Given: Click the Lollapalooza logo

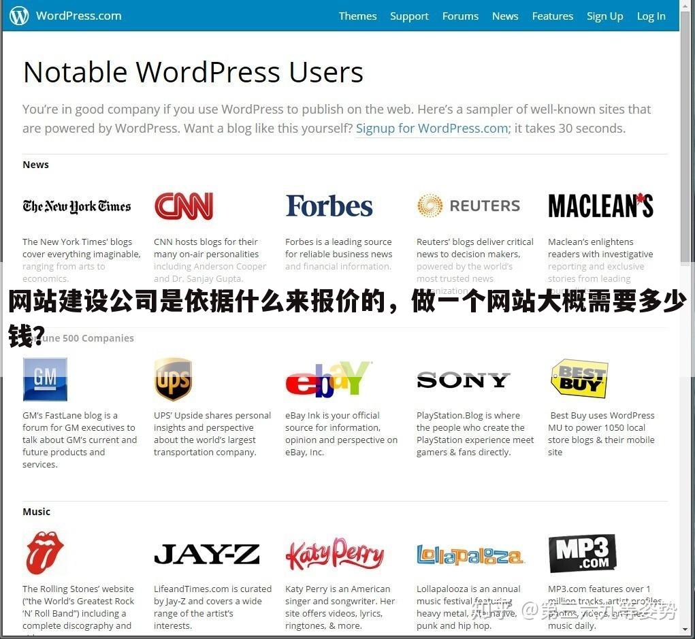Looking at the screenshot, I should point(470,555).
